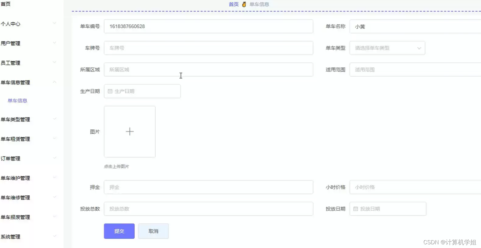This screenshot has height=248, width=481.
Task: Go to 首页 via breadcrumb link
Action: point(234,4)
